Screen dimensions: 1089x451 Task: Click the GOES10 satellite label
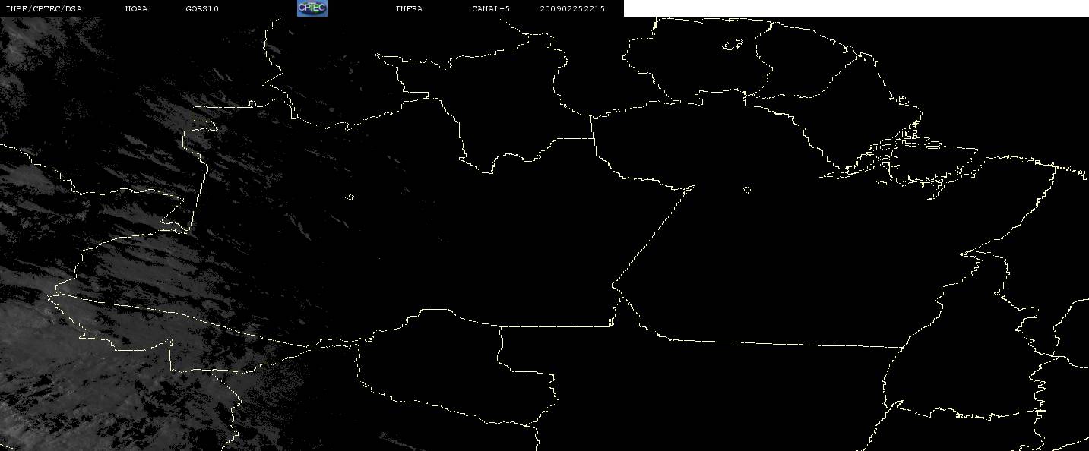pyautogui.click(x=202, y=9)
